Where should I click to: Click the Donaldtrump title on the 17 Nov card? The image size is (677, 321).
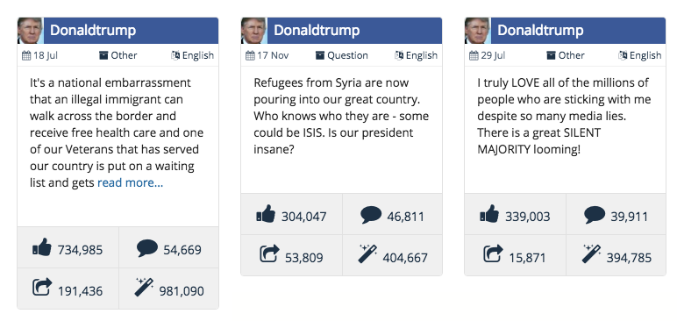click(317, 30)
